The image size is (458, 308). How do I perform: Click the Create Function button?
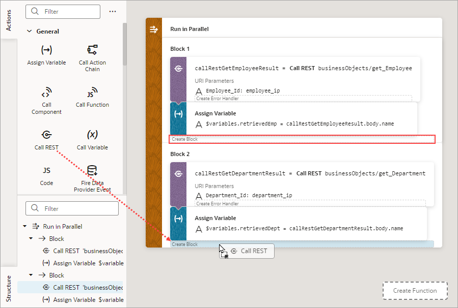pos(415,290)
